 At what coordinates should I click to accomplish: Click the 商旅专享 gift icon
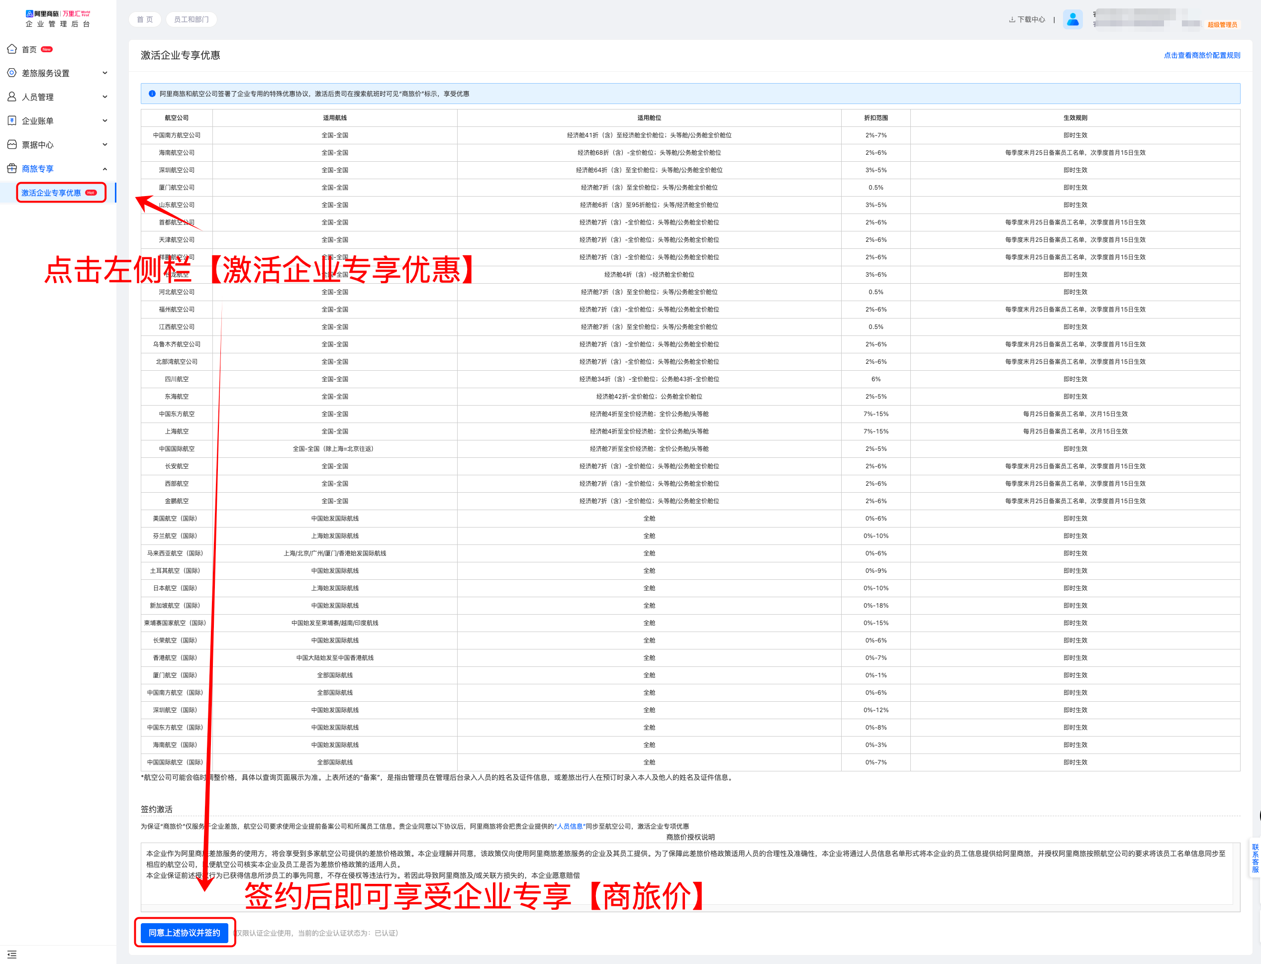11,169
